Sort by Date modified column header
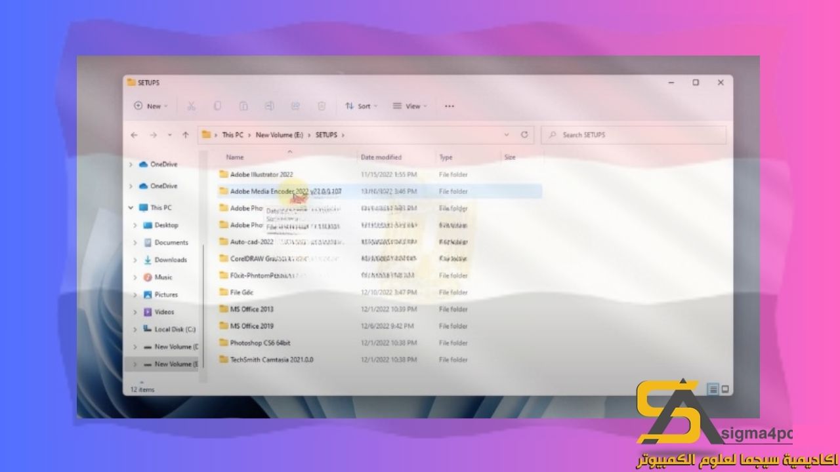This screenshot has width=840, height=472. (381, 157)
